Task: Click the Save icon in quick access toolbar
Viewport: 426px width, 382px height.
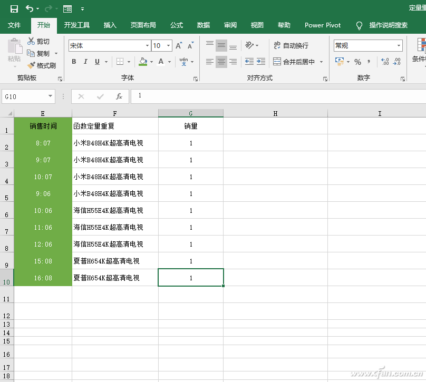Action: (14, 9)
